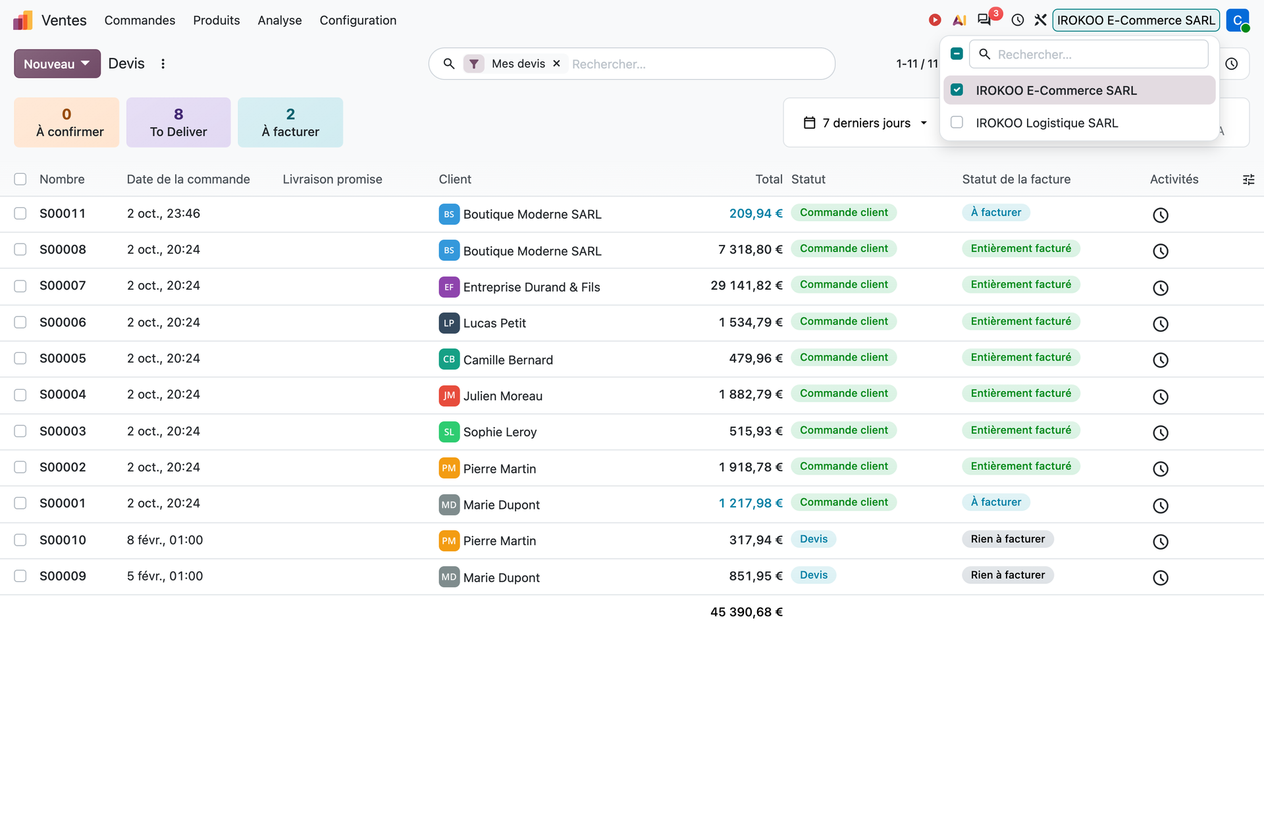This screenshot has width=1264, height=834.
Task: Check the row checkbox for S00010
Action: coord(20,540)
